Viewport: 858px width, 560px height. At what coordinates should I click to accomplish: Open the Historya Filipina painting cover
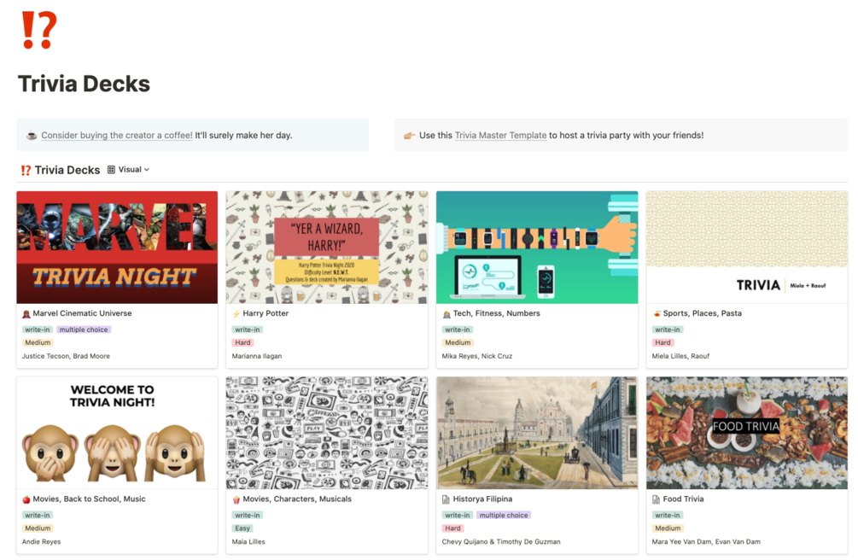[x=537, y=433]
